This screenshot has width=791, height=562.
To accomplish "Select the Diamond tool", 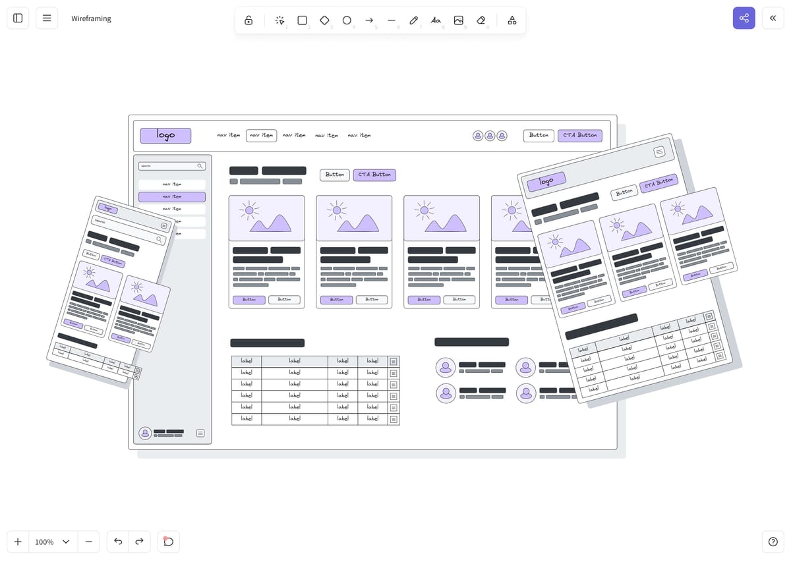I will click(x=324, y=20).
